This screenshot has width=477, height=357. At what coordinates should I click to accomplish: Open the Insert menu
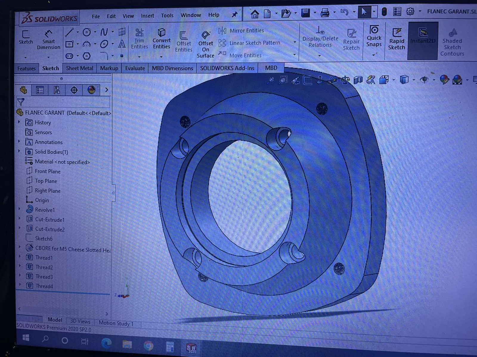click(x=147, y=16)
